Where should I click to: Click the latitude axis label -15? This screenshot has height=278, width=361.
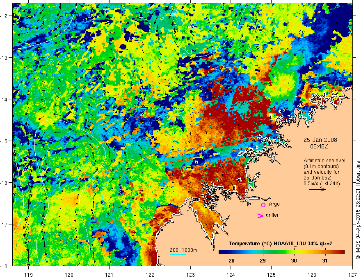tap(5, 141)
